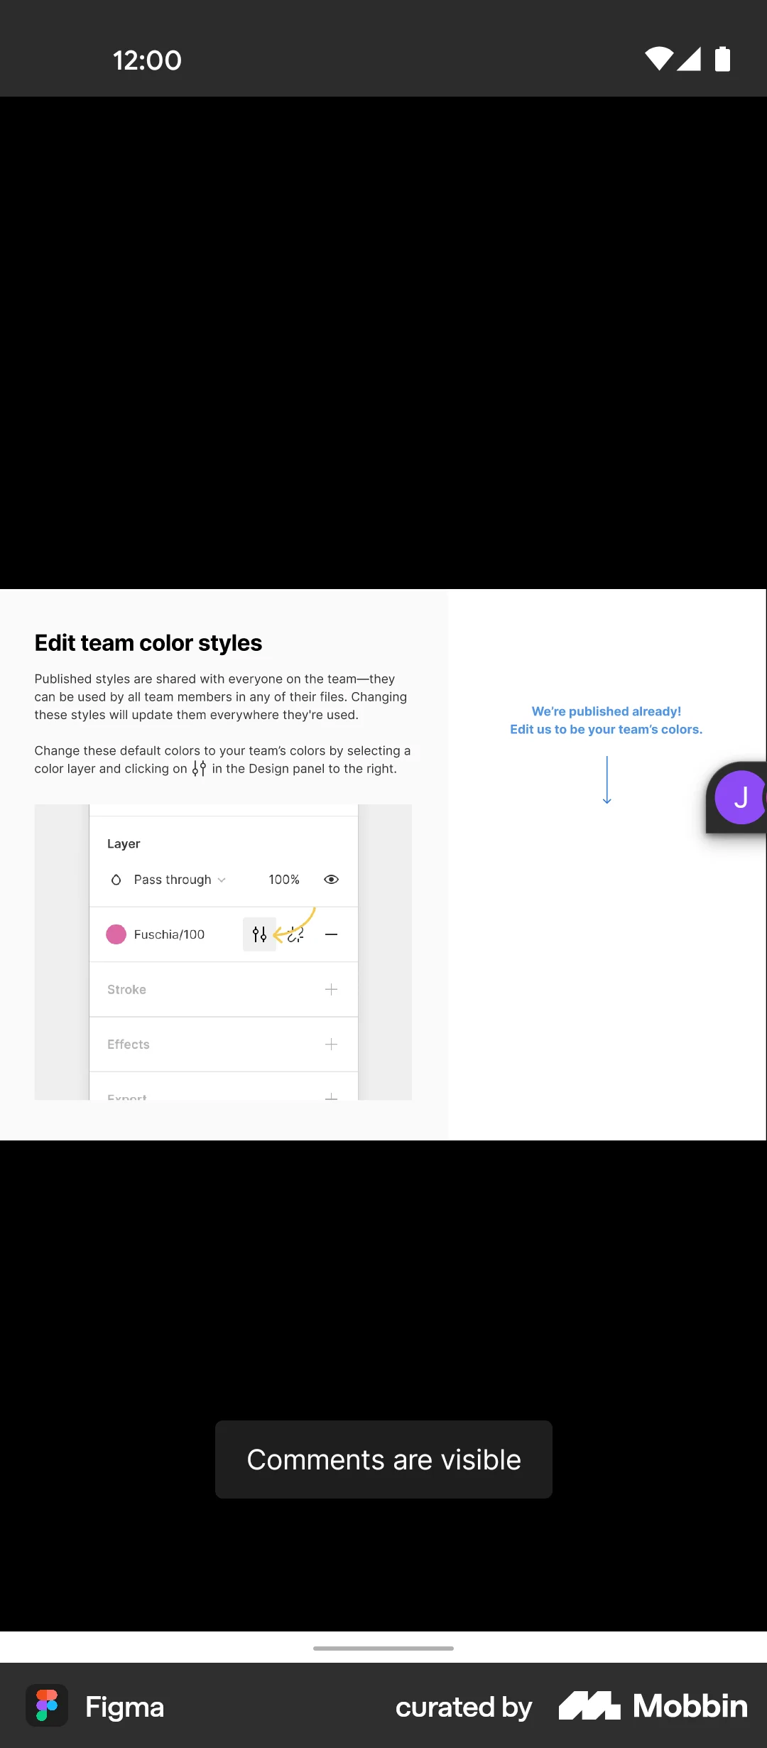767x1748 pixels.
Task: Tap the battery status icon
Action: click(722, 59)
